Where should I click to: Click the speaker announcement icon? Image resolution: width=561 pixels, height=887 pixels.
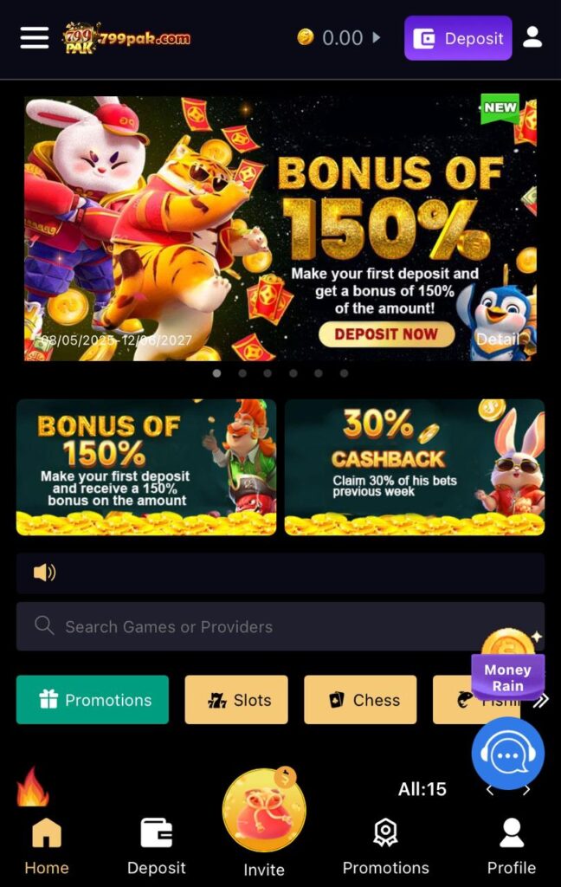click(44, 573)
